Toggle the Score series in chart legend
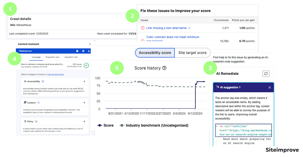 (x=106, y=125)
